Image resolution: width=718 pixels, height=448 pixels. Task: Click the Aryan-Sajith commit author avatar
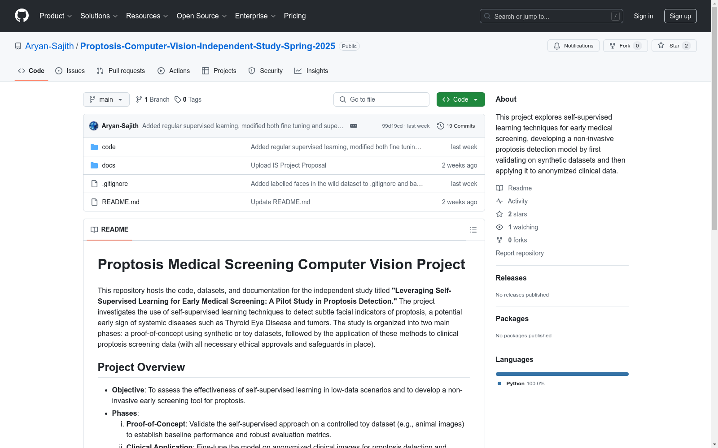coord(94,126)
